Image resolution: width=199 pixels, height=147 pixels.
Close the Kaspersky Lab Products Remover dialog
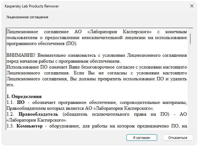(x=192, y=6)
